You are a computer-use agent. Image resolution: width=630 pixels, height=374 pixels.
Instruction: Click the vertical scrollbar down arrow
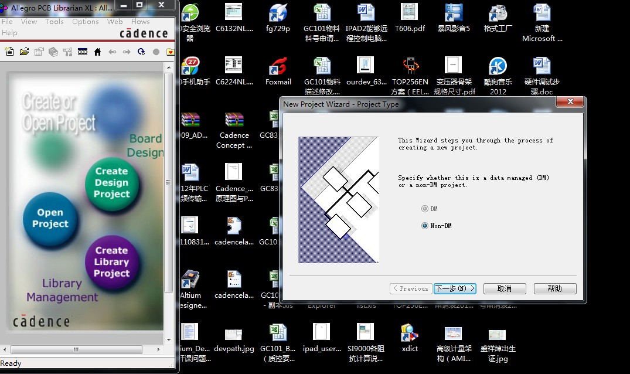(x=169, y=339)
